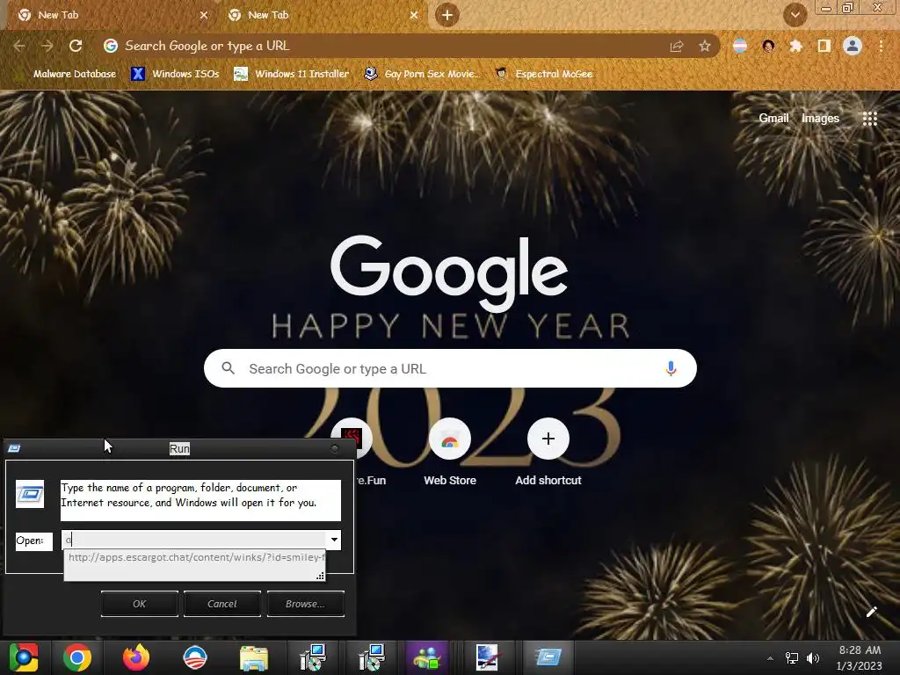Open the Windows 11 Installer bookmark

coord(291,74)
